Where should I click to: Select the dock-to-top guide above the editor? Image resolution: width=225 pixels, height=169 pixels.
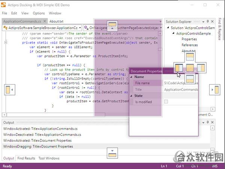[x=112, y=26]
